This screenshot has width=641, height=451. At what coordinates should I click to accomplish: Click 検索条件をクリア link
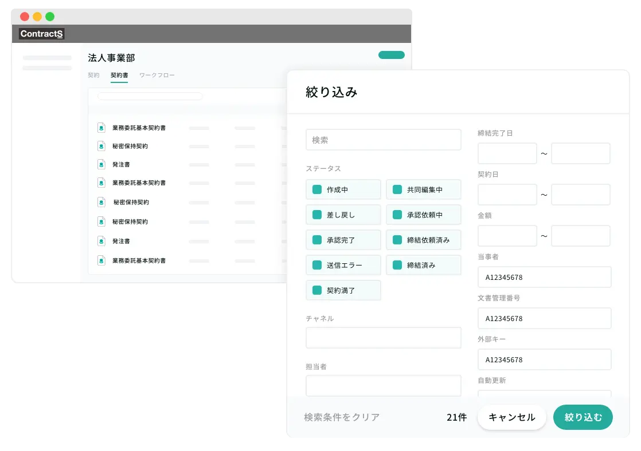[x=342, y=417]
